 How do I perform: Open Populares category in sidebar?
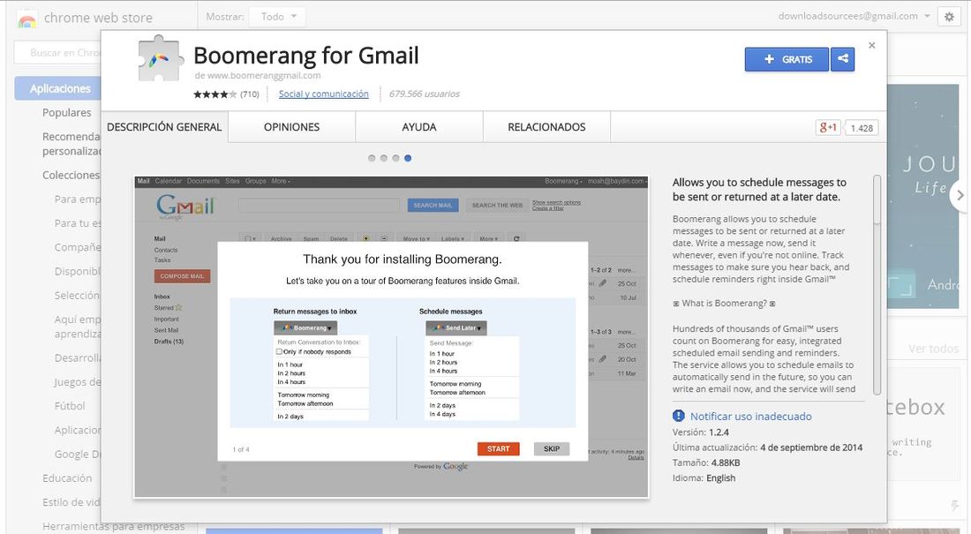pos(66,113)
